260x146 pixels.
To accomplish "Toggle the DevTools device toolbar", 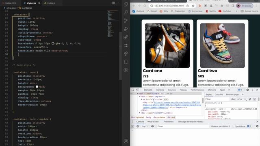I will tap(137, 90).
